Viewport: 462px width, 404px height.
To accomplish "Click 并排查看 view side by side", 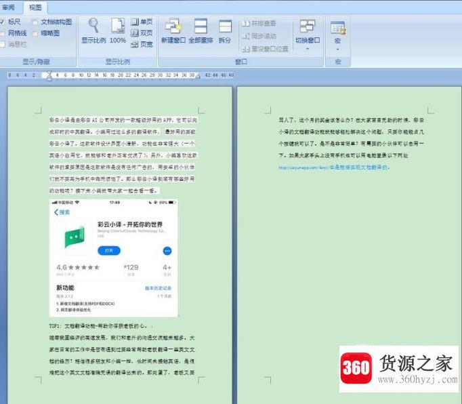I will (259, 23).
